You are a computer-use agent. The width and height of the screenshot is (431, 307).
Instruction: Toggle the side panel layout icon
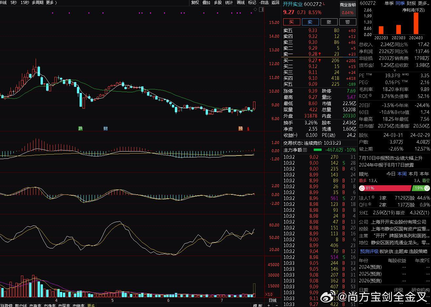click(x=261, y=9)
